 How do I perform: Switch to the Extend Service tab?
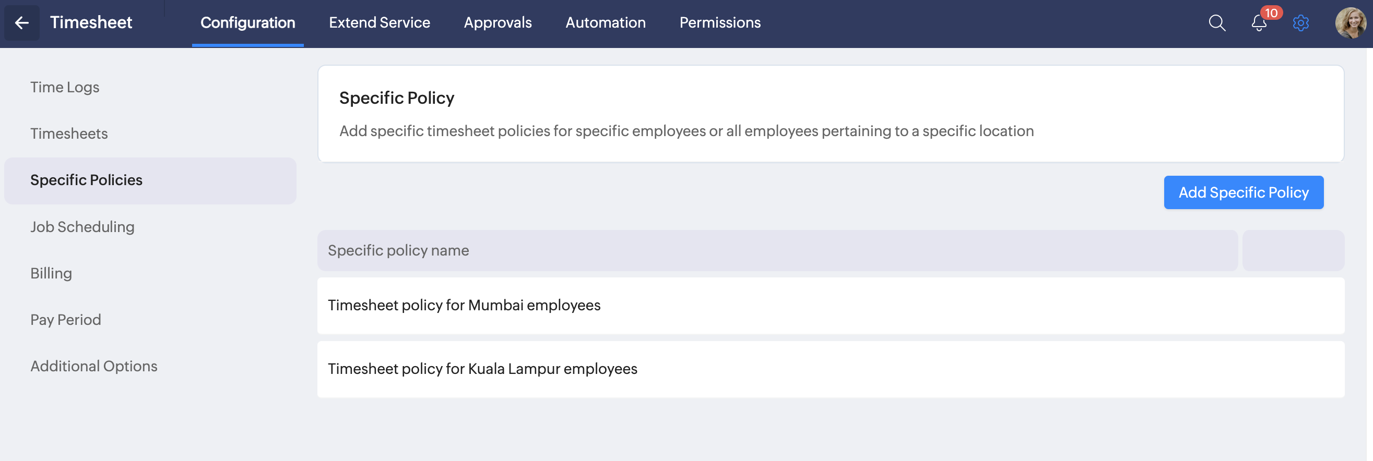(x=379, y=23)
